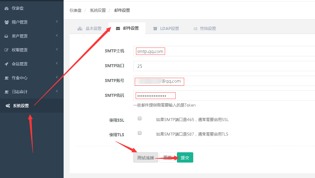Switch to the 基本设置 tab
315x178 pixels.
pos(90,28)
